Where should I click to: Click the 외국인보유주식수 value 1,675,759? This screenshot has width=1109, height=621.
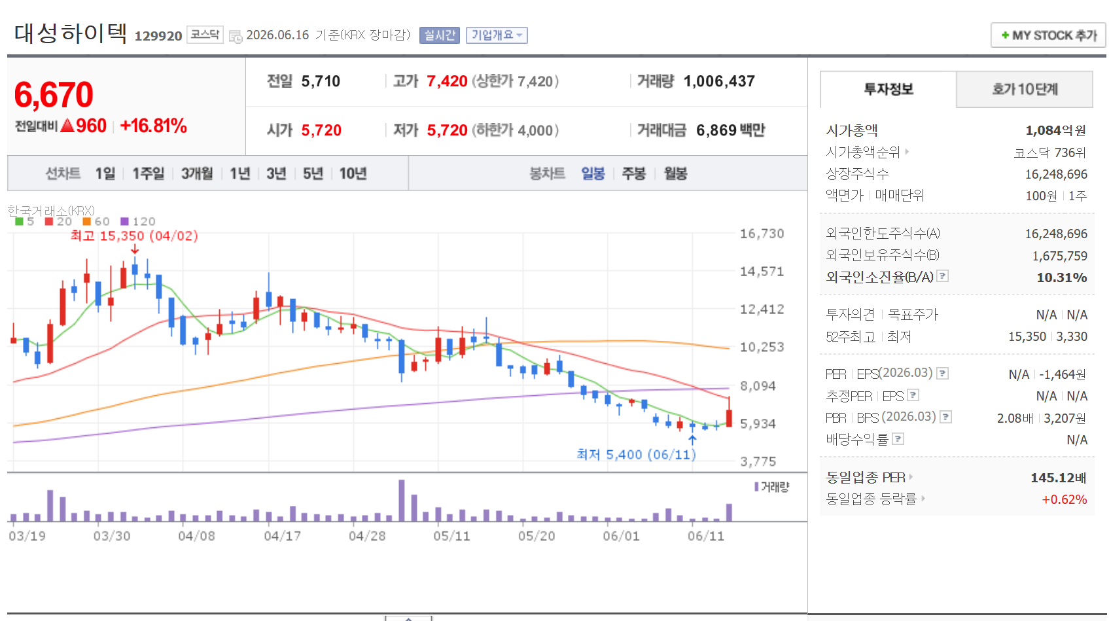coord(1060,256)
